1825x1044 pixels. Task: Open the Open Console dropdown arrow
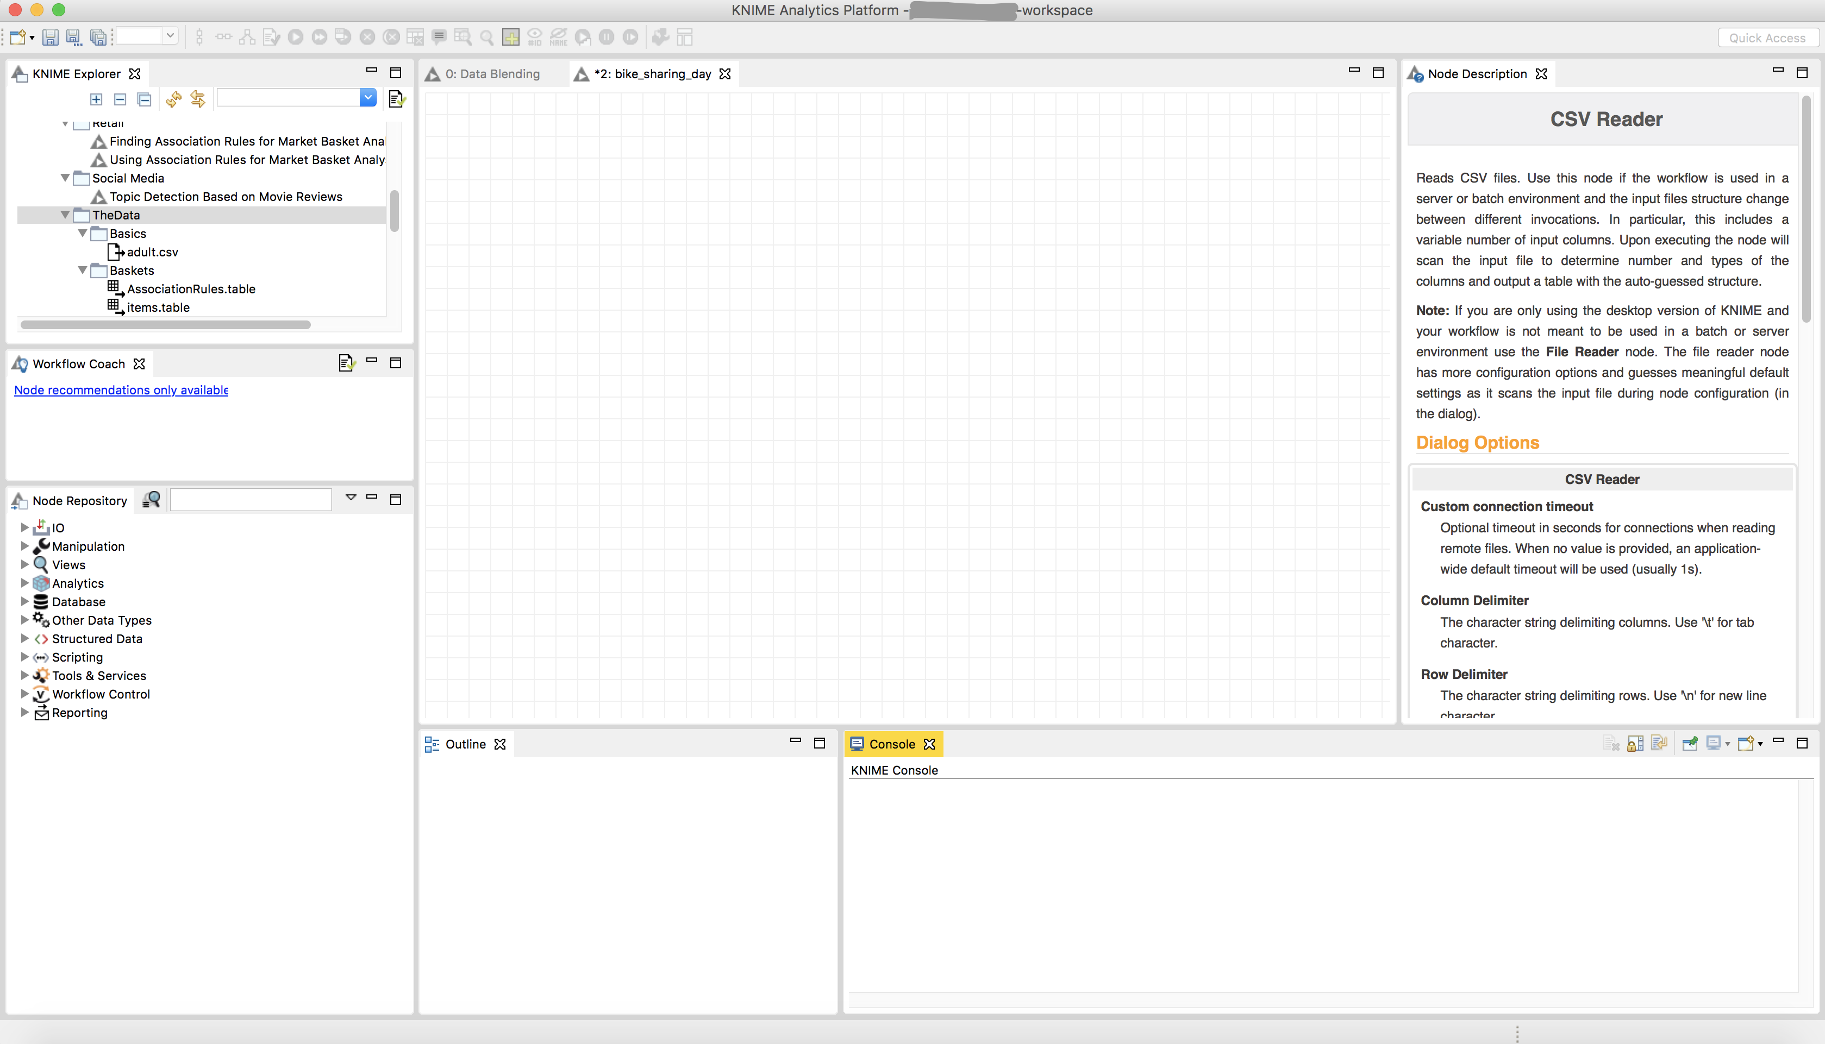coord(1760,744)
